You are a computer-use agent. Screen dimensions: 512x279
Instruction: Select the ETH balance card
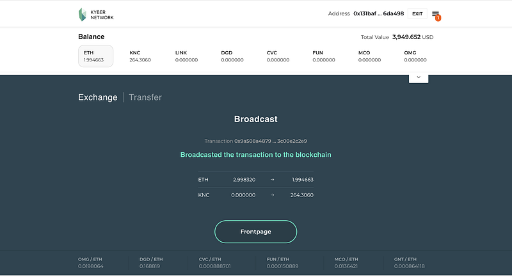point(95,56)
